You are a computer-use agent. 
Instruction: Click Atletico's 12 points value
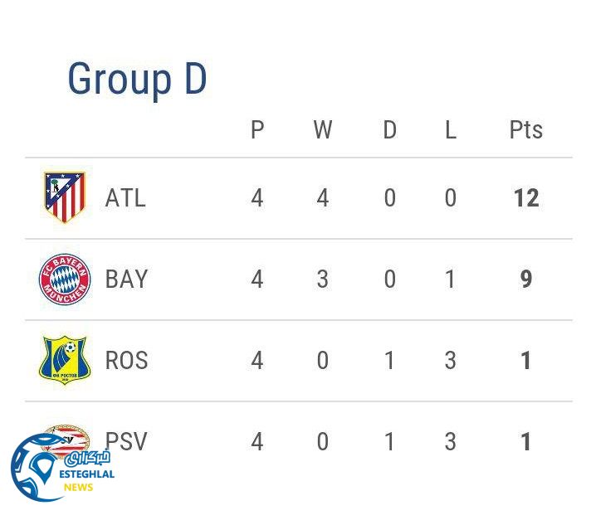tap(525, 198)
